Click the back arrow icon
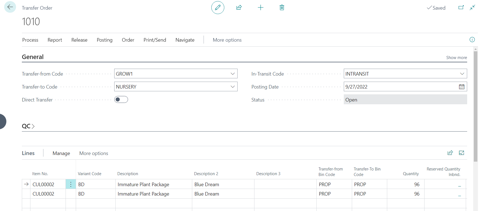Viewport: 489px width, 211px height. click(x=10, y=7)
